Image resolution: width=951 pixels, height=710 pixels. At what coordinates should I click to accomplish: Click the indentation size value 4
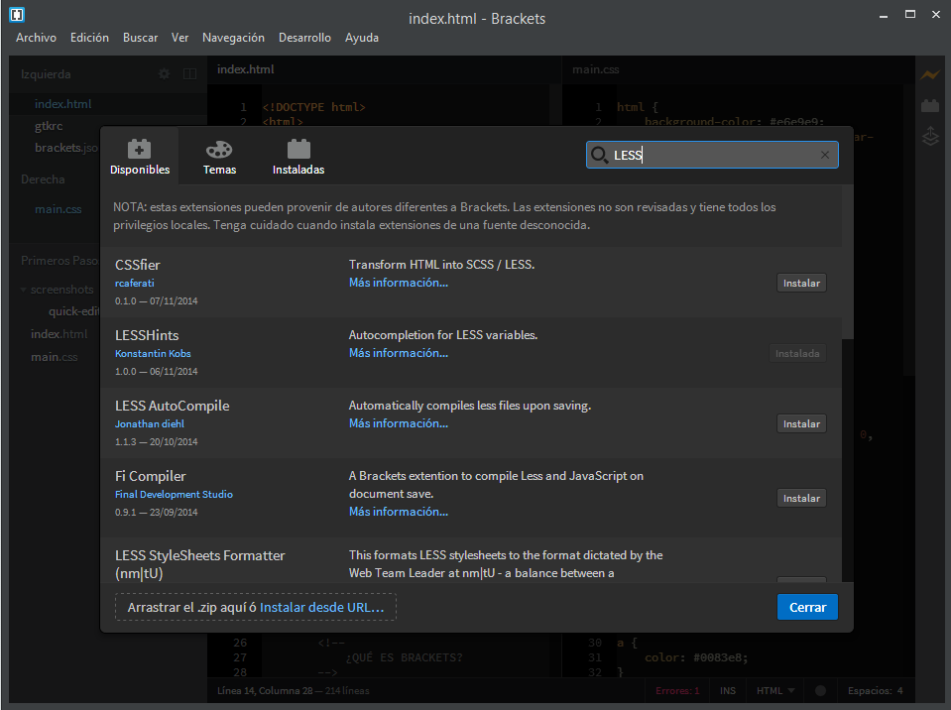(x=900, y=690)
